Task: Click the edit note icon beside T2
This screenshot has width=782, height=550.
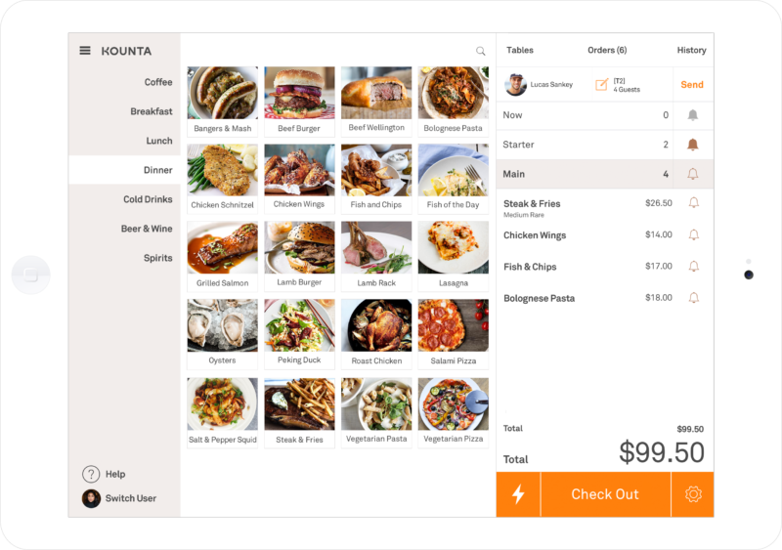Action: point(601,84)
